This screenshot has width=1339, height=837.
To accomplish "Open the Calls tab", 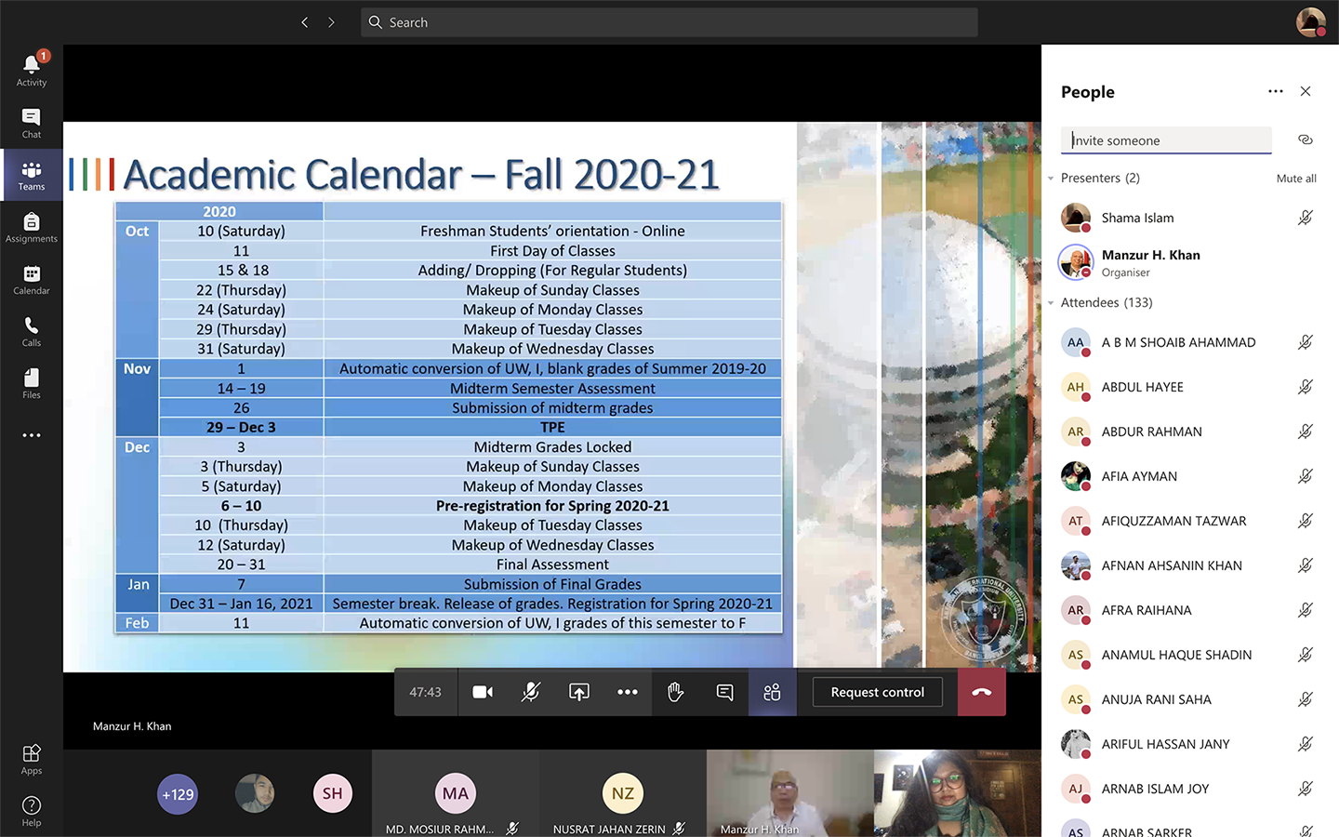I will (x=32, y=331).
